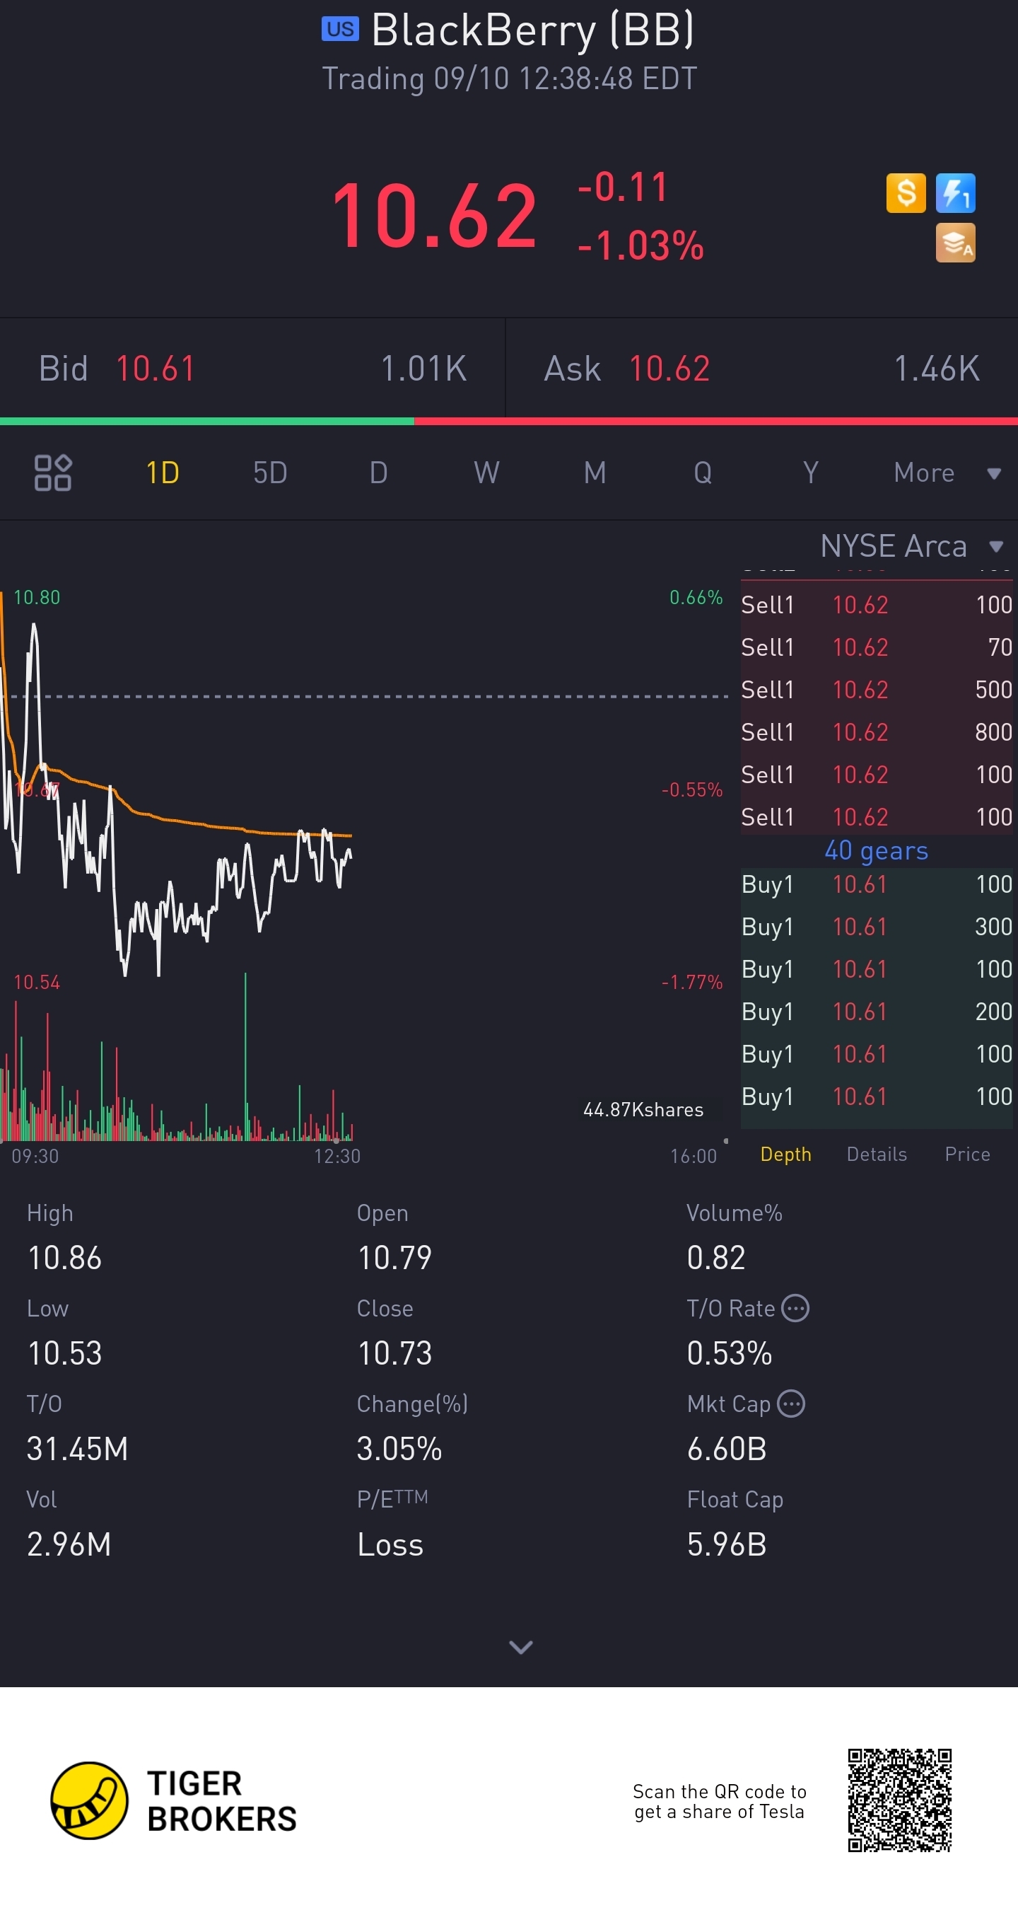Switch chart to yearly Y period

click(x=811, y=473)
